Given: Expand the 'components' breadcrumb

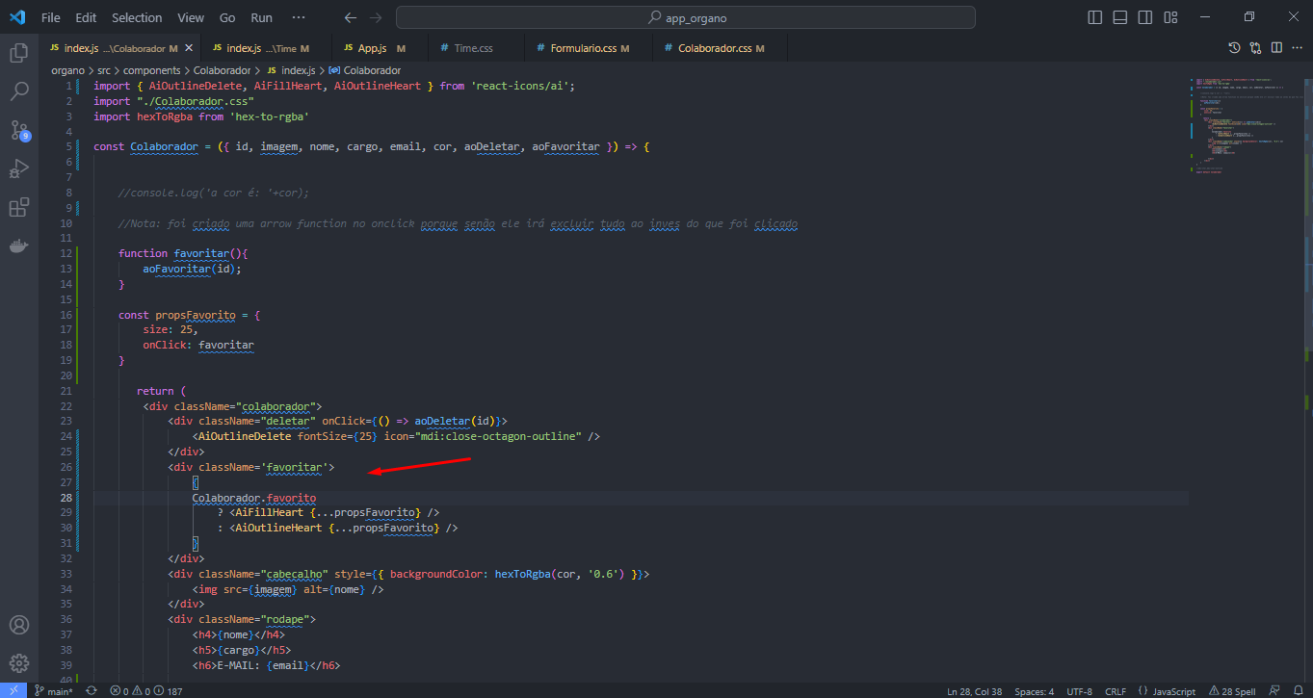Looking at the screenshot, I should point(151,70).
